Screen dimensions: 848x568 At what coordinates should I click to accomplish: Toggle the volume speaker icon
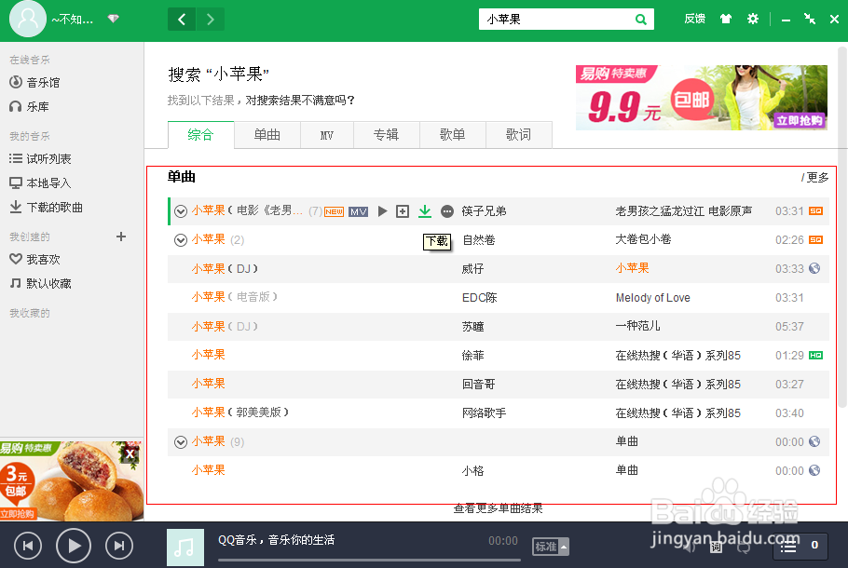[689, 547]
